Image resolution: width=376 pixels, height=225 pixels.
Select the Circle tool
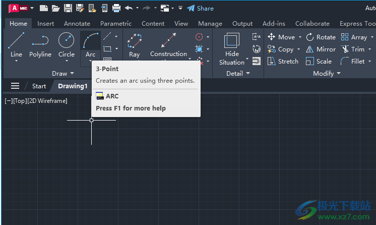[x=67, y=45]
